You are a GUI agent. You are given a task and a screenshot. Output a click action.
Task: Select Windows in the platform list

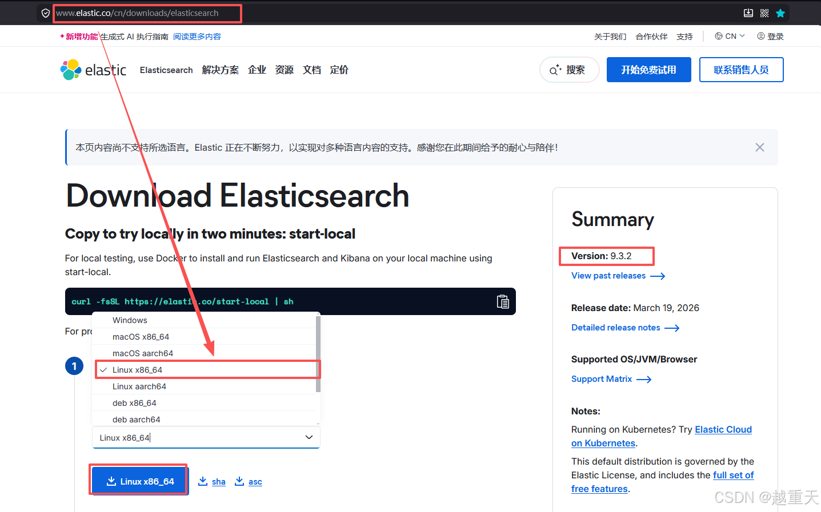click(x=204, y=320)
